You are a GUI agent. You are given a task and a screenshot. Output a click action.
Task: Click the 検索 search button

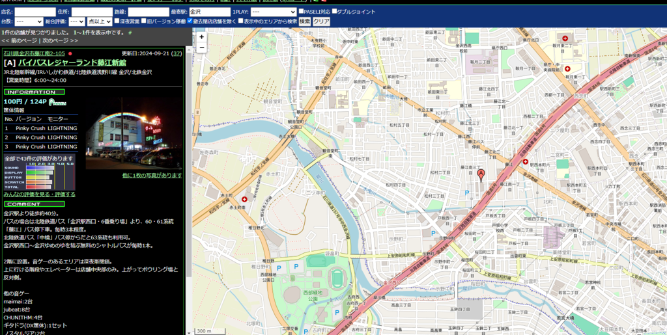tap(305, 21)
